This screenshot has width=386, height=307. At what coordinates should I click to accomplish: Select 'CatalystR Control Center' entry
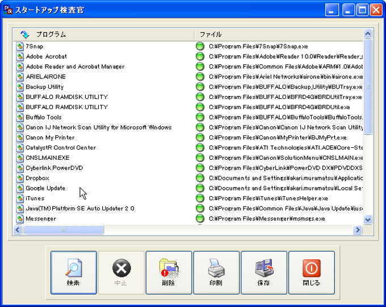point(61,147)
